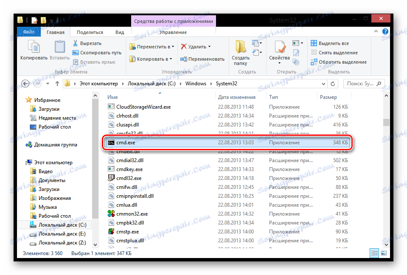Open the Файл menu tab

click(29, 32)
